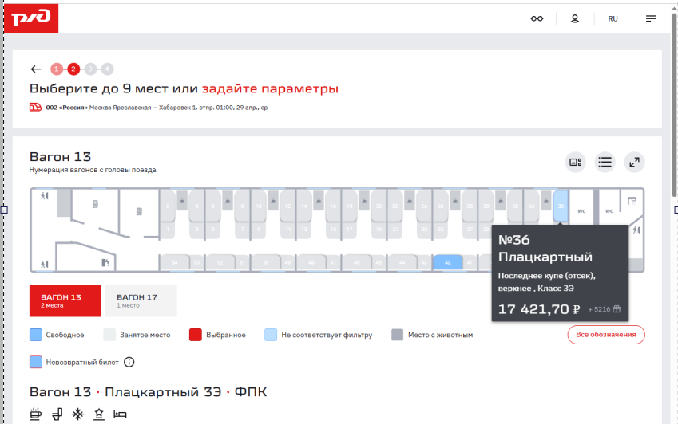The height and width of the screenshot is (424, 678).
Task: Click info icon beside Невозвратный билет
Action: point(129,362)
